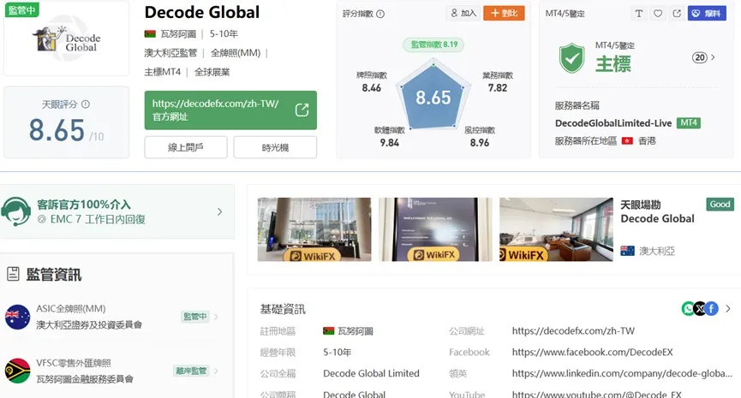Click the X (Twitter) social icon
Viewport: 741px width, 398px height.
[x=700, y=309]
